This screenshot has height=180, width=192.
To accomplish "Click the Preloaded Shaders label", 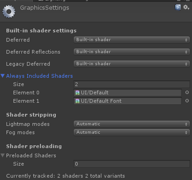I will [x=31, y=155].
